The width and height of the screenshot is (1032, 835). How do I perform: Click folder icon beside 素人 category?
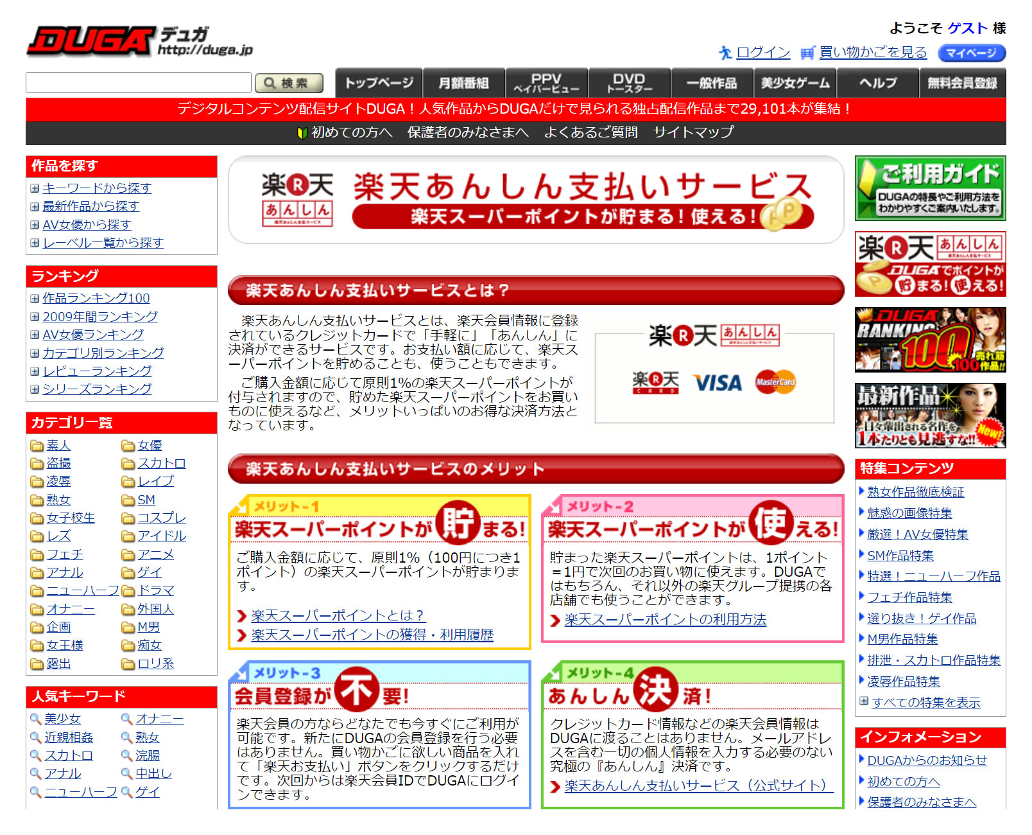tap(37, 446)
